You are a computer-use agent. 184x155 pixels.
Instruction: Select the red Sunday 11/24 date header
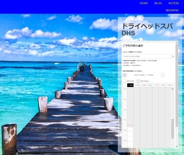coord(156,85)
